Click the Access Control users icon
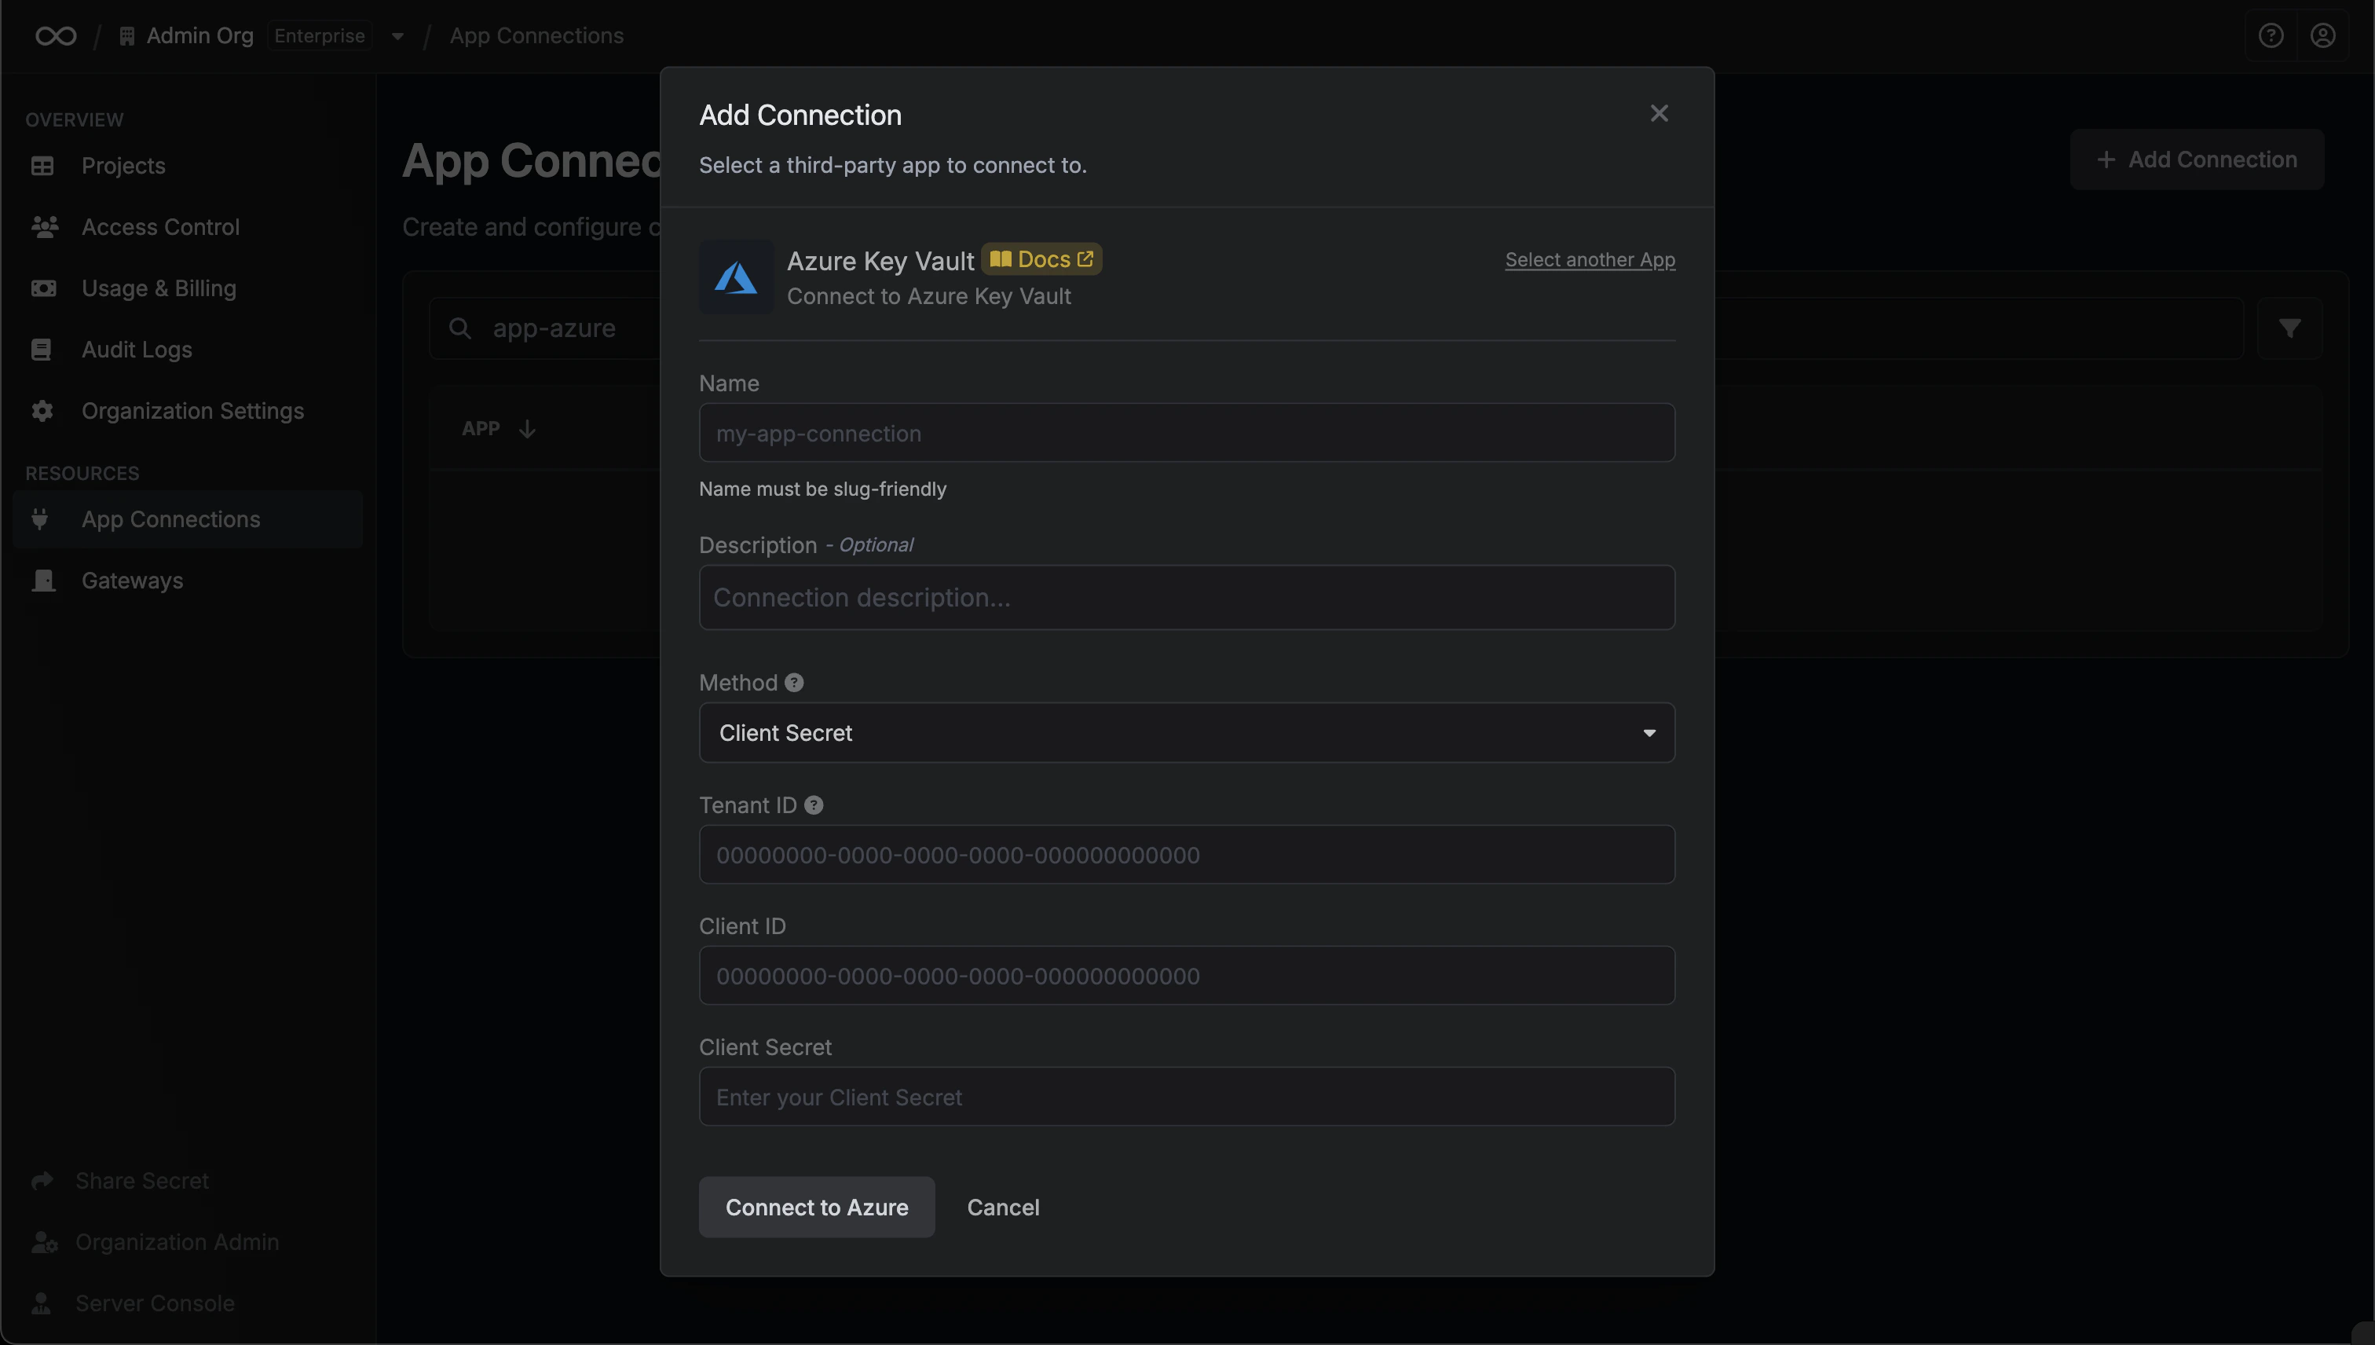The height and width of the screenshot is (1345, 2375). pos(44,227)
